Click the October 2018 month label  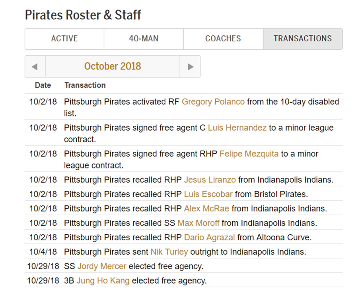(113, 66)
